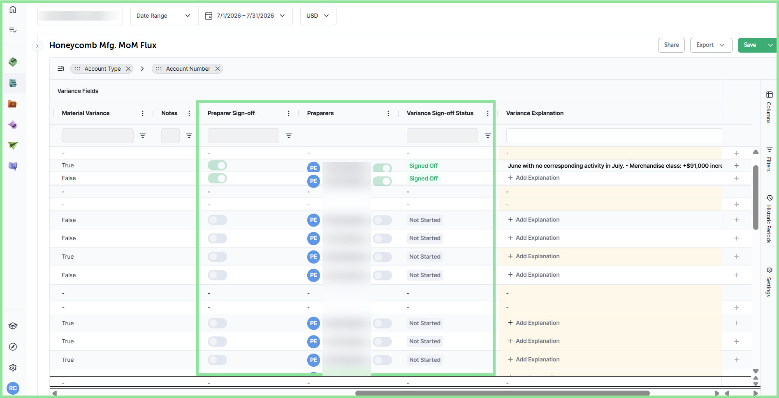Image resolution: width=779 pixels, height=398 pixels.
Task: Open the compass explore icon
Action: tap(13, 347)
